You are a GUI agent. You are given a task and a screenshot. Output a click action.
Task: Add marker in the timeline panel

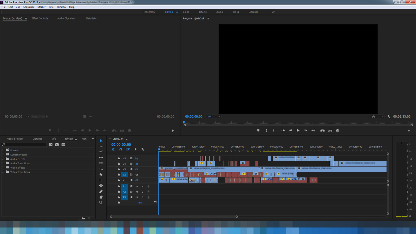pyautogui.click(x=135, y=149)
